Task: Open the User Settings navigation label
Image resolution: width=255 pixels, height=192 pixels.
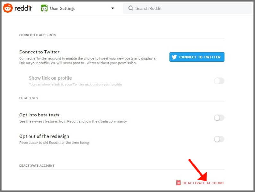Action: (63, 8)
